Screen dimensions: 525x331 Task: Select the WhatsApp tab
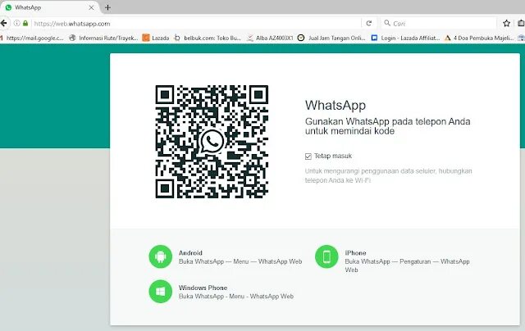pos(49,7)
